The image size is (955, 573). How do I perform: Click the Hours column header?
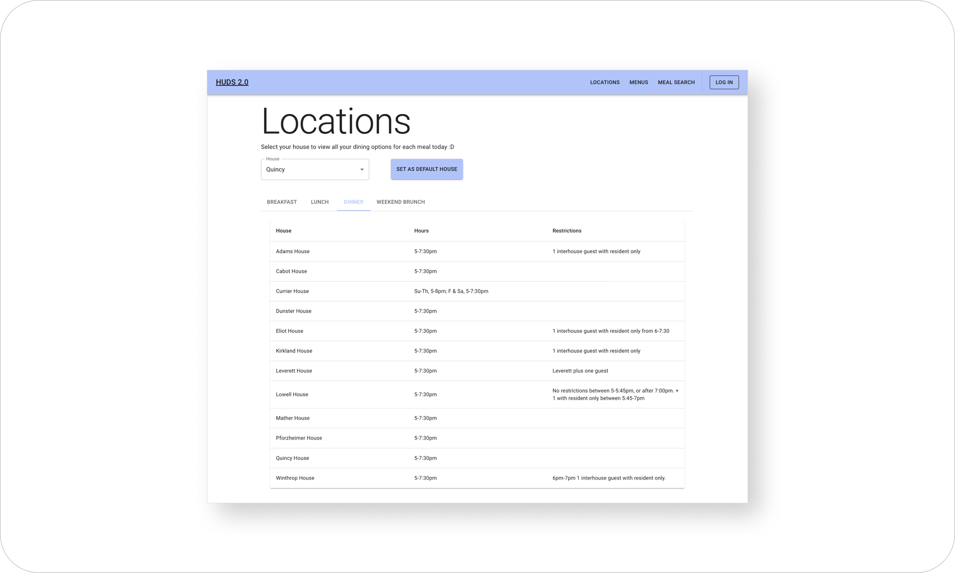click(x=421, y=231)
